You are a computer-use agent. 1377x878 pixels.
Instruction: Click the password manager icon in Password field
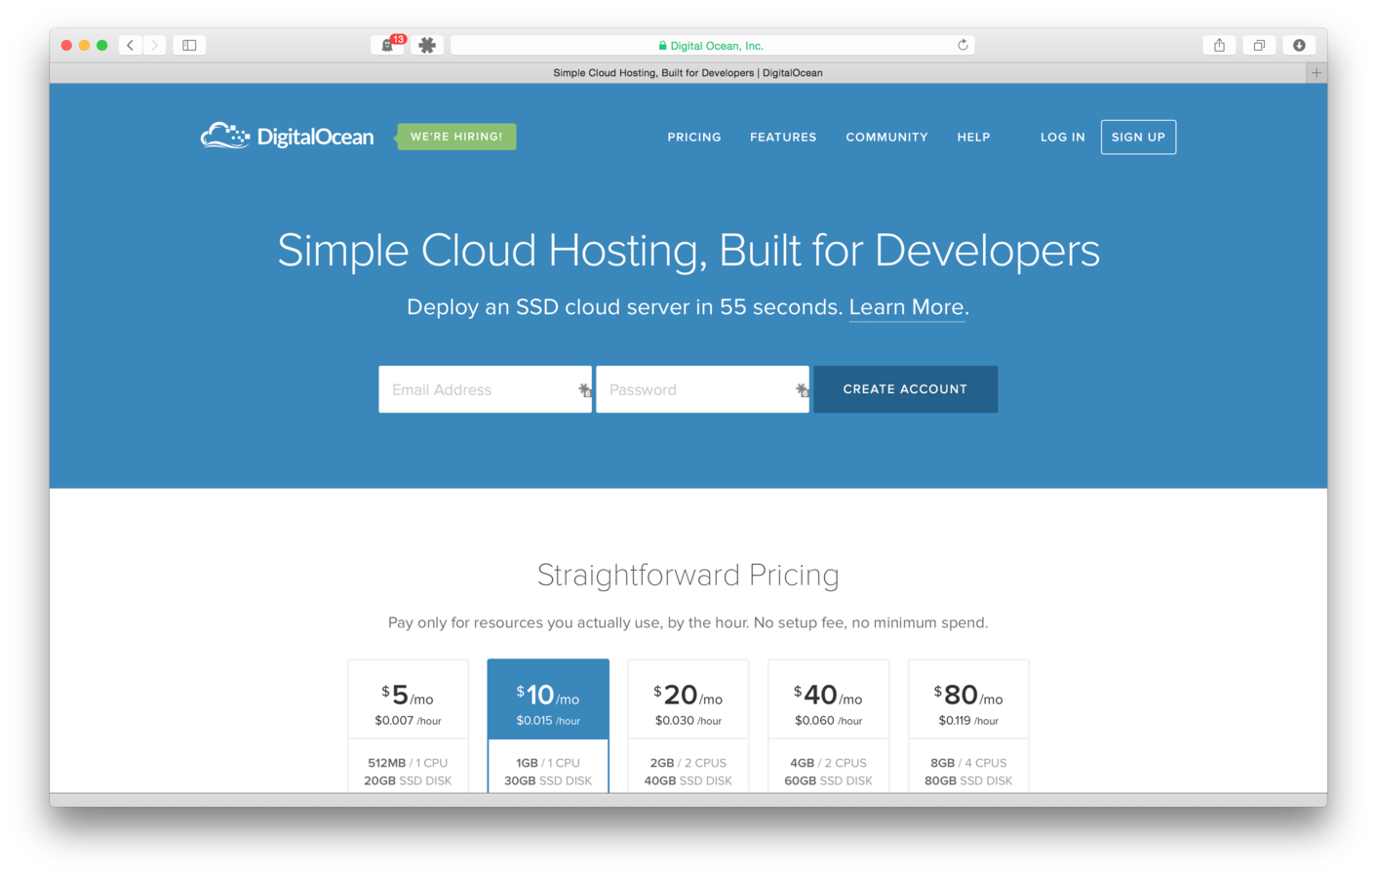point(802,390)
